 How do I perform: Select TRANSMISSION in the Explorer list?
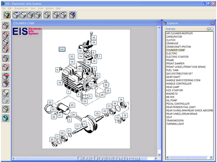click(x=175, y=121)
